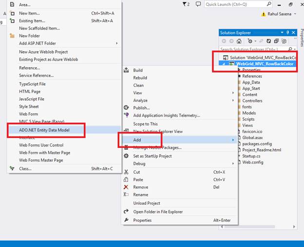
Task: Select the Web.config file
Action: 253,162
